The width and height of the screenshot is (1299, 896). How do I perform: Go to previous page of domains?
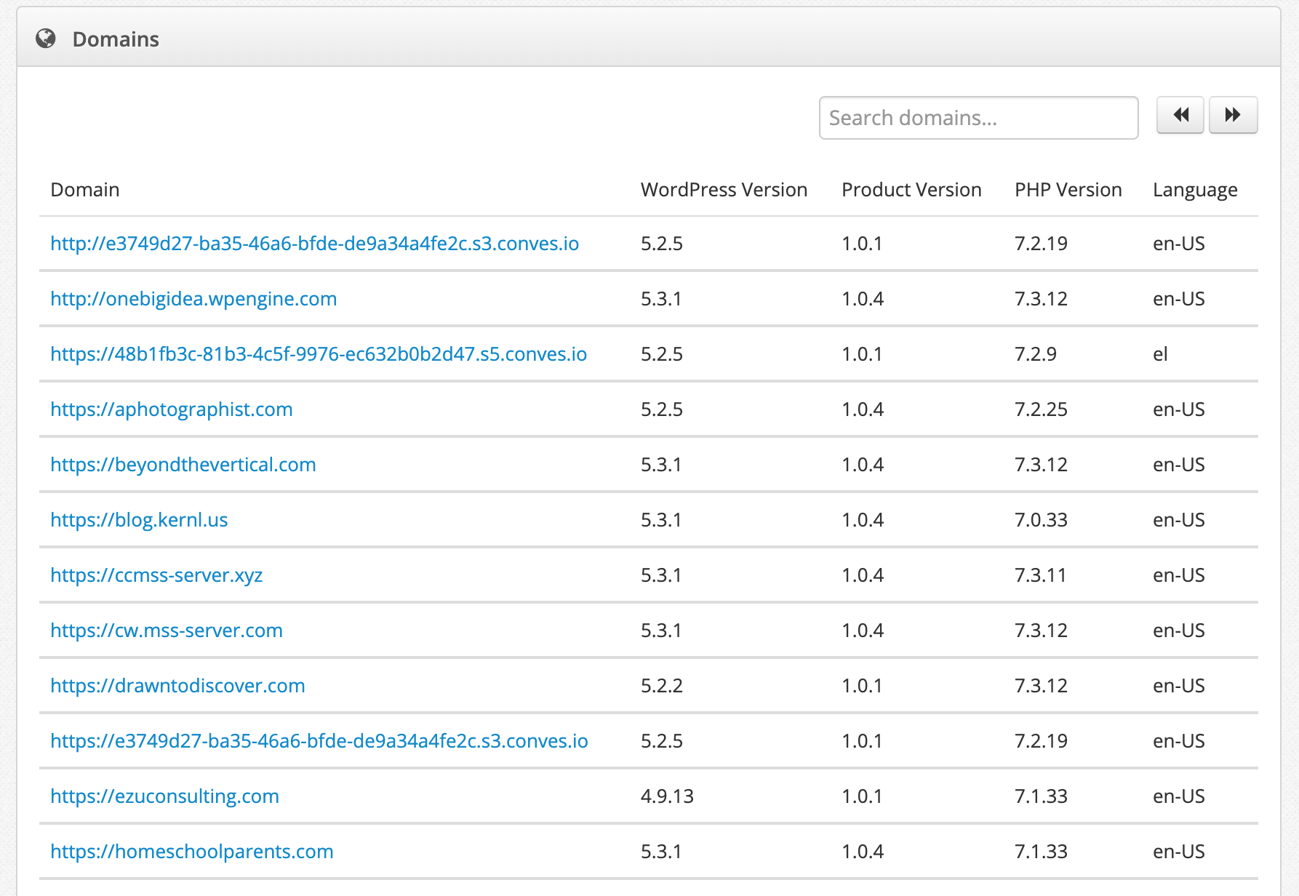click(1180, 115)
